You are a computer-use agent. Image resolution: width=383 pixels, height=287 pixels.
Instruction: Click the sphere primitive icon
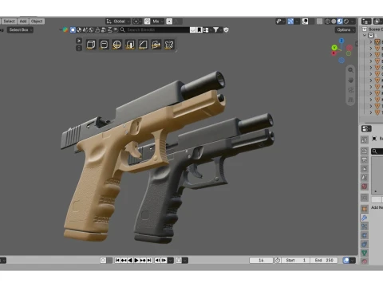[117, 45]
